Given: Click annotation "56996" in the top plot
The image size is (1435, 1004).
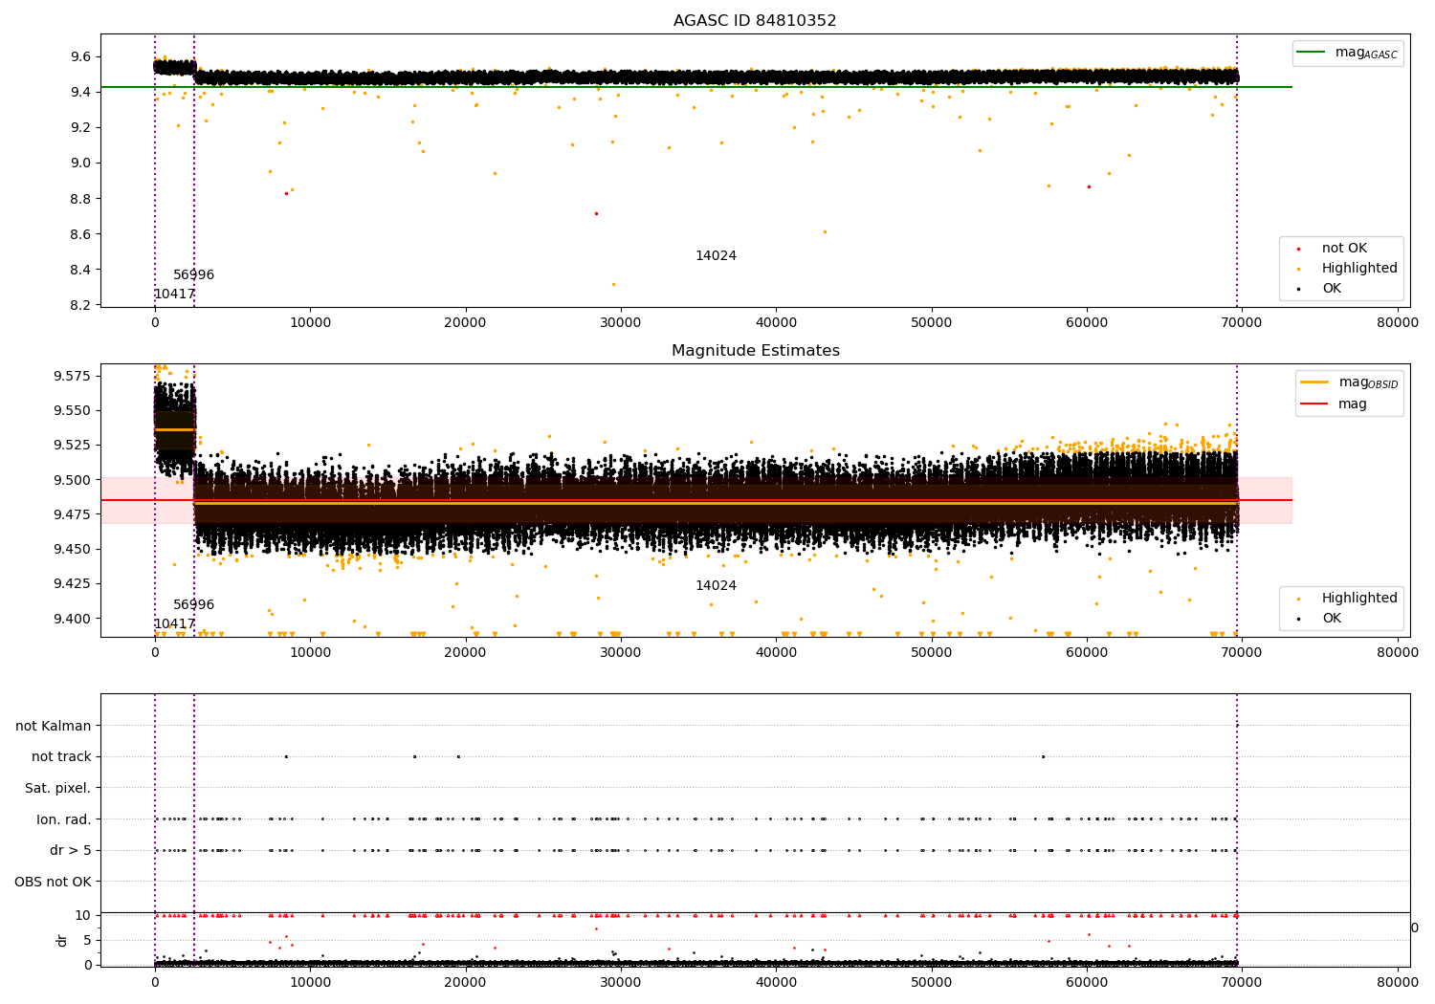Looking at the screenshot, I should (x=193, y=275).
